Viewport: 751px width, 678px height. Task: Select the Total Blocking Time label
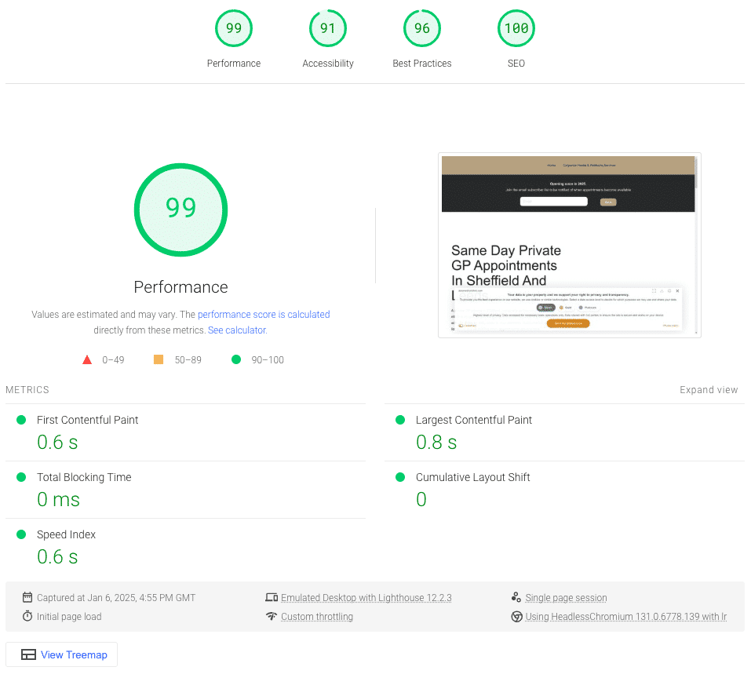(84, 477)
